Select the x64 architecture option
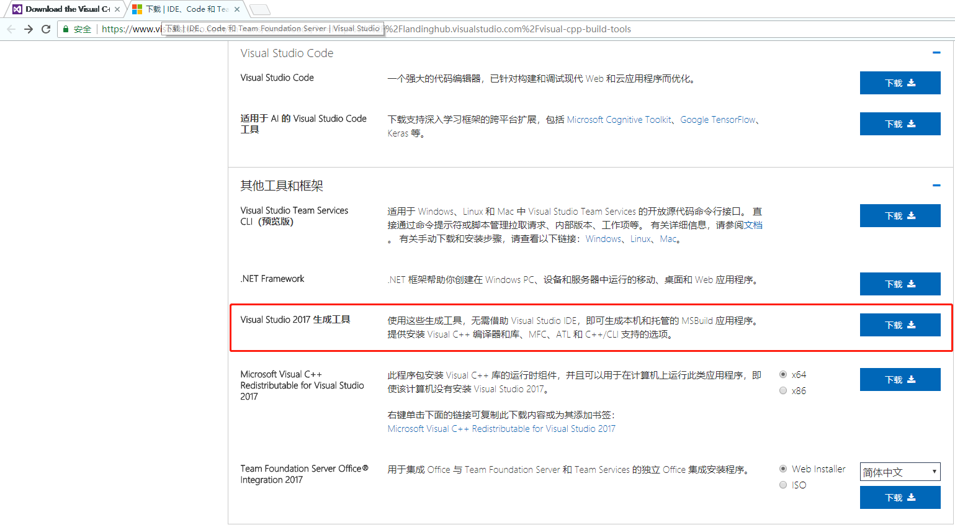955x530 pixels. tap(783, 374)
